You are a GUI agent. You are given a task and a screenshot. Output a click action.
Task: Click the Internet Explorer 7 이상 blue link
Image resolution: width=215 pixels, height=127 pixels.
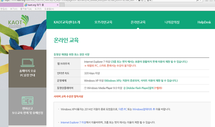pyautogui.click(x=73, y=122)
